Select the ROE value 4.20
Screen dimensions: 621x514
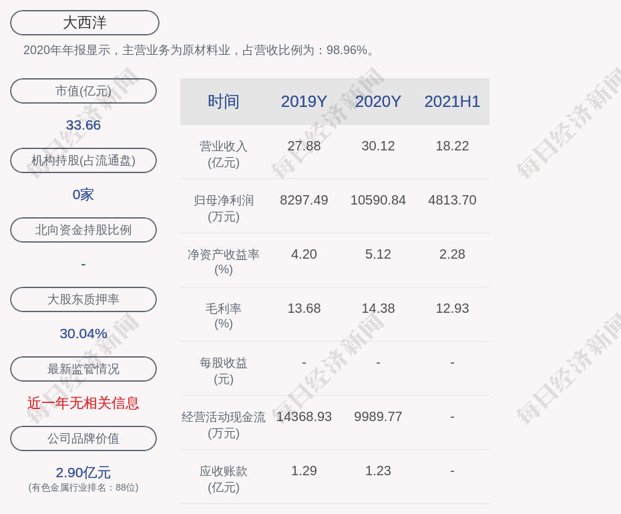(304, 254)
